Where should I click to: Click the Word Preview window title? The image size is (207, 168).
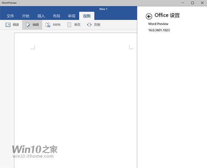point(9,3)
